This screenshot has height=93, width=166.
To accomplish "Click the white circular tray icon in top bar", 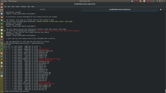I will tap(144, 1).
